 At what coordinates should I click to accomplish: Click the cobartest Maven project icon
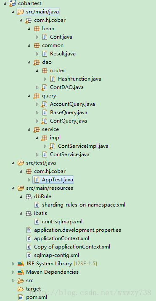point(13,3)
